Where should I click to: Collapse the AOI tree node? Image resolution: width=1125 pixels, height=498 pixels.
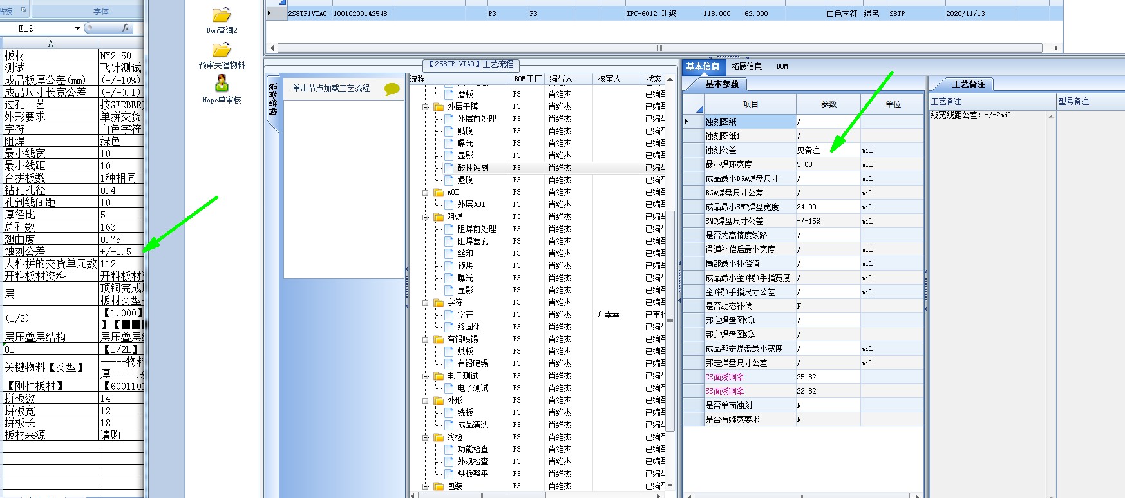click(x=426, y=193)
